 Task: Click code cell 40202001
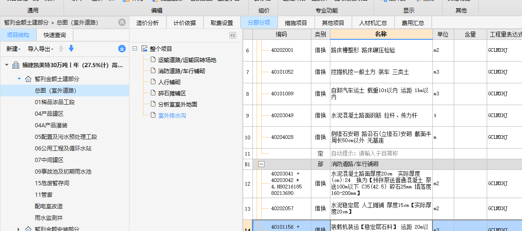pos(282,50)
